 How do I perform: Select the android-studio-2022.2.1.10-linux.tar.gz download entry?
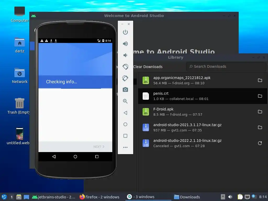[203, 143]
